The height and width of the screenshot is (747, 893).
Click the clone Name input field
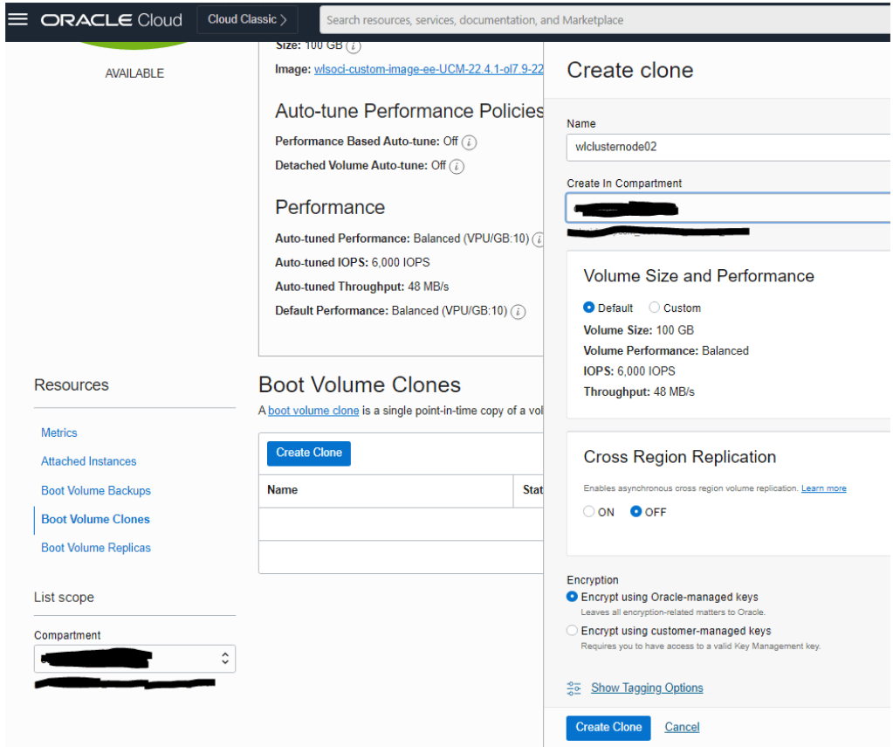pyautogui.click(x=727, y=147)
